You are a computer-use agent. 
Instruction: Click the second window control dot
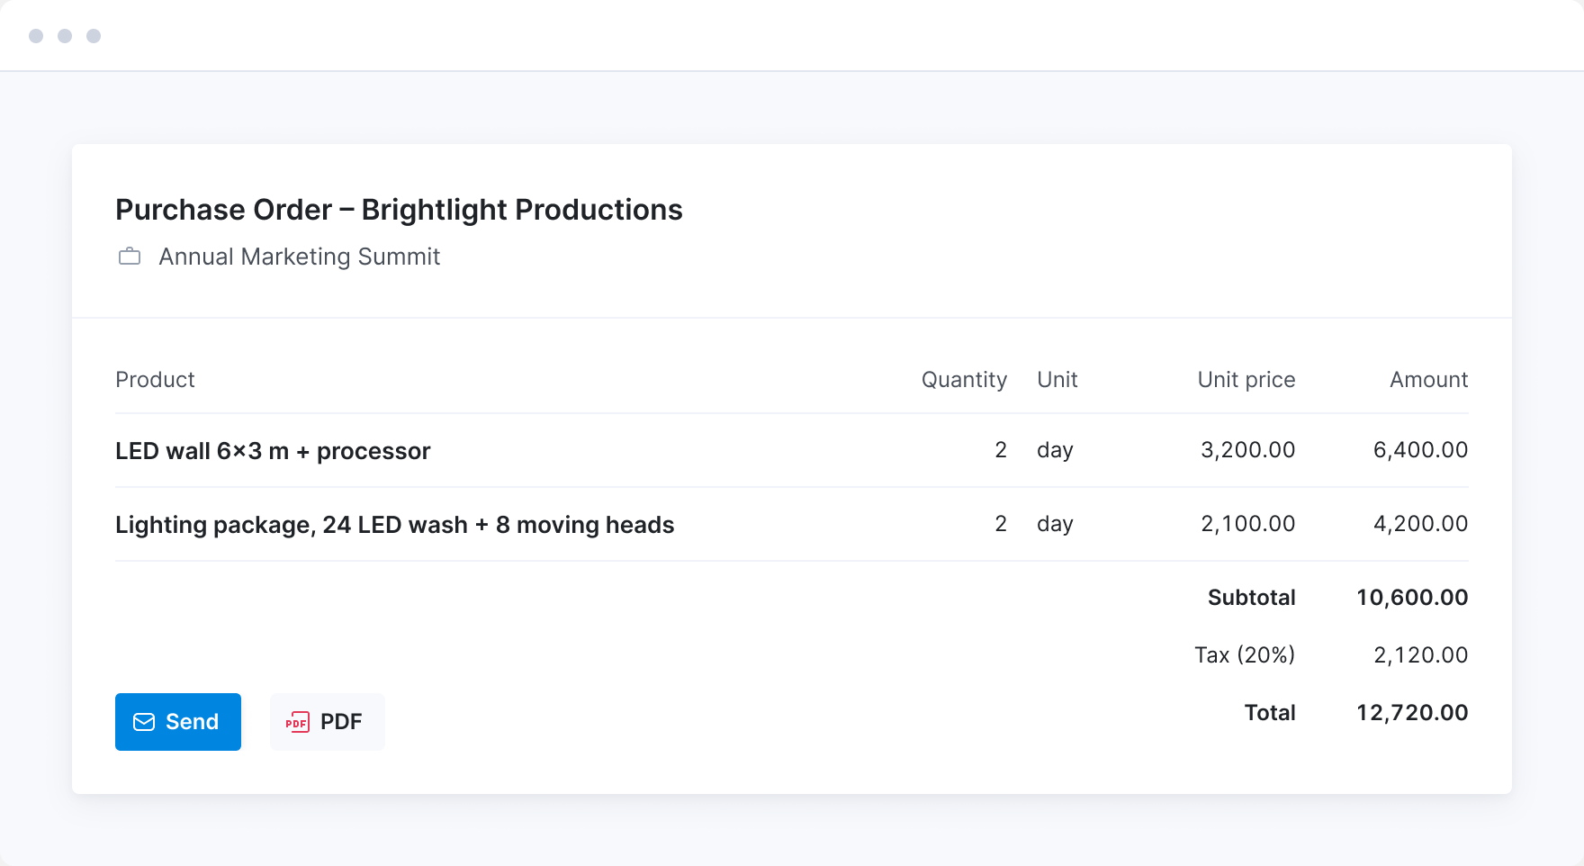[65, 36]
